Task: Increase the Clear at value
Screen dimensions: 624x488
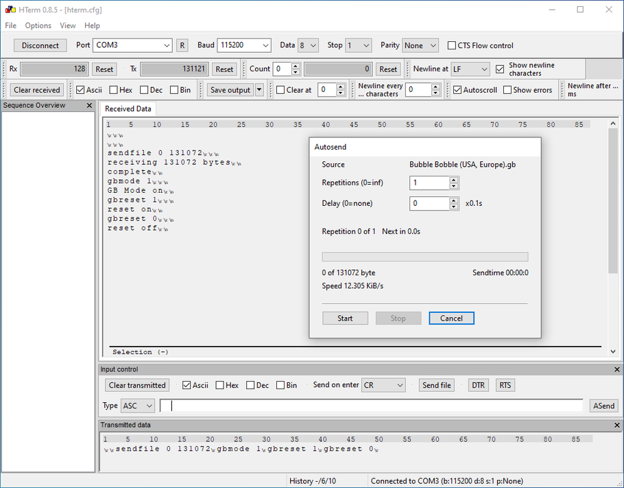Action: [340, 87]
